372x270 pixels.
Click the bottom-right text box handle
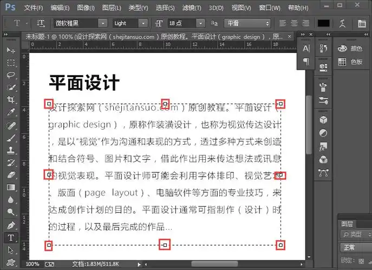coord(280,245)
